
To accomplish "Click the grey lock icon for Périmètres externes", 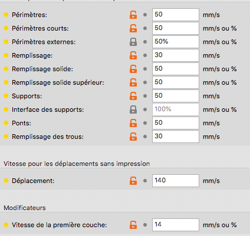I will 133,42.
